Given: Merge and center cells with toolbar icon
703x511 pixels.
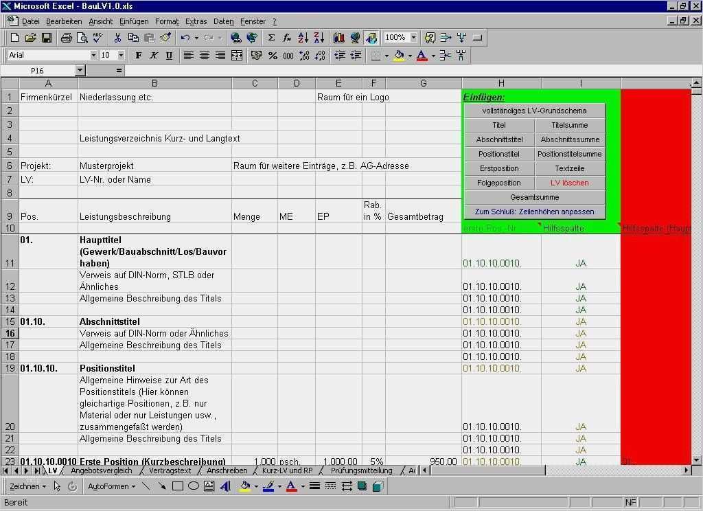Looking at the screenshot, I should (x=238, y=56).
